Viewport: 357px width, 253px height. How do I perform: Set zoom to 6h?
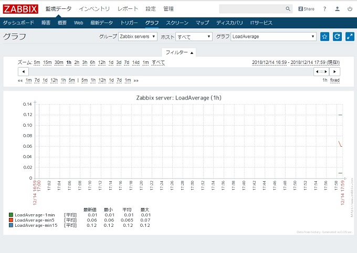(92, 62)
